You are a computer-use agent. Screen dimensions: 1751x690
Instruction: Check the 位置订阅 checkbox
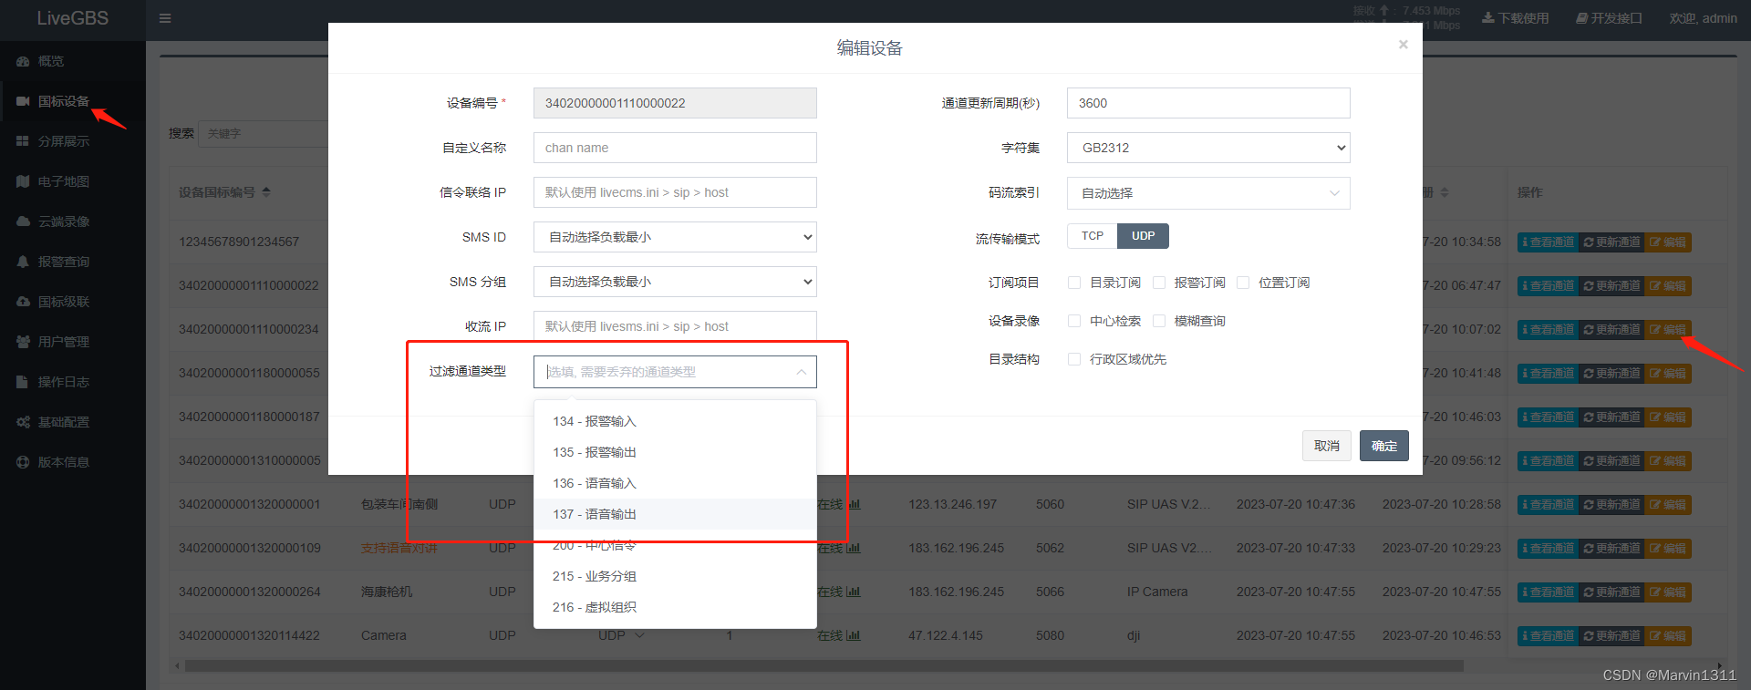point(1243,283)
